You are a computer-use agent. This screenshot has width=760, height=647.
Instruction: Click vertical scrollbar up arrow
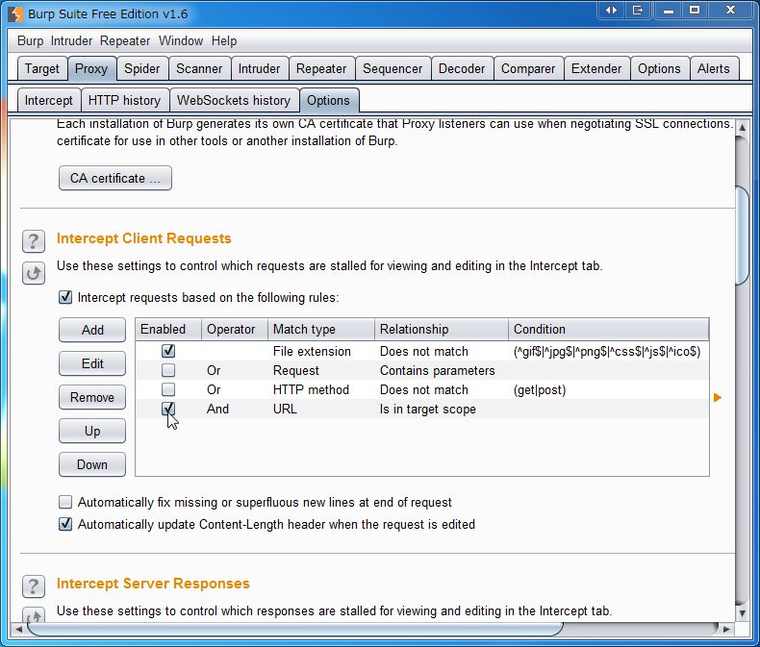[742, 127]
